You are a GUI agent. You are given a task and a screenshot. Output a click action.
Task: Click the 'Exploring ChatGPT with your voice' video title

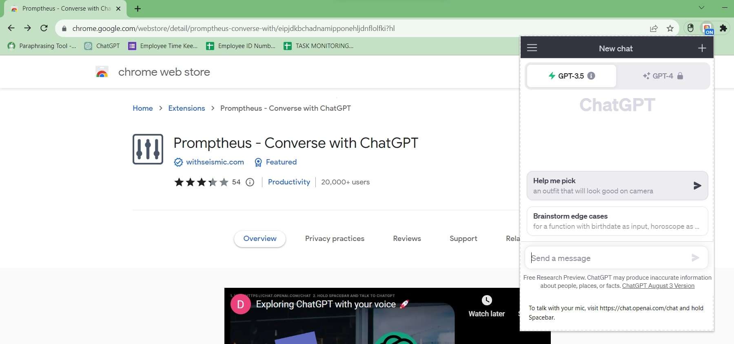point(326,304)
